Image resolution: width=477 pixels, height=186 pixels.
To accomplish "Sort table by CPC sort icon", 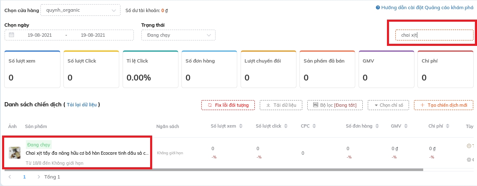I will 313,126.
